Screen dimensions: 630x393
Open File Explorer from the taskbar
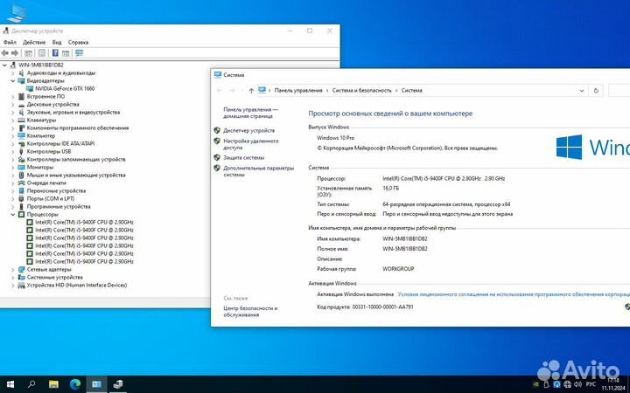coord(53,384)
